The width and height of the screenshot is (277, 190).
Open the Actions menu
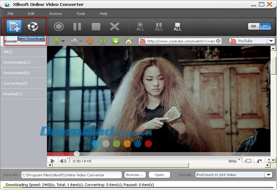55,13
